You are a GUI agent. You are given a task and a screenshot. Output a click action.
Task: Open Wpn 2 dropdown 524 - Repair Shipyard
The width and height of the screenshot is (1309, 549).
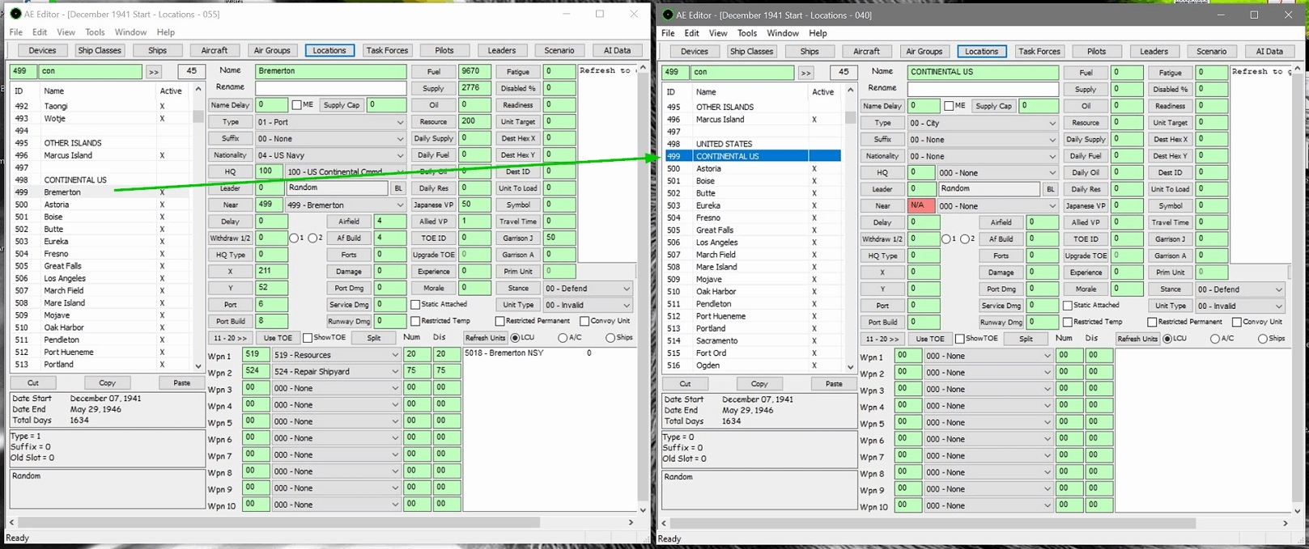tap(336, 371)
